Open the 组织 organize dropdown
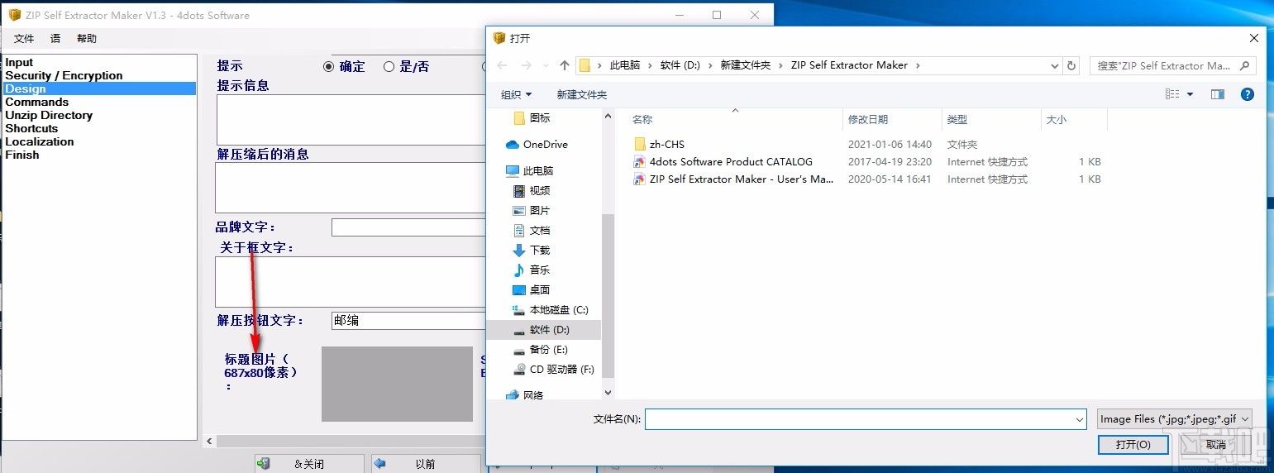 tap(516, 95)
